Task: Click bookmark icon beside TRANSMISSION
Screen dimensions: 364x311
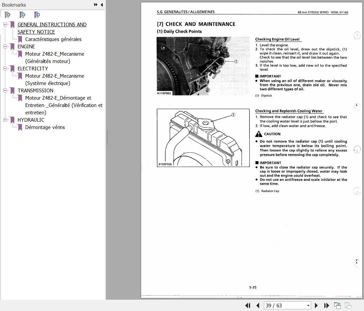Action: coord(13,90)
